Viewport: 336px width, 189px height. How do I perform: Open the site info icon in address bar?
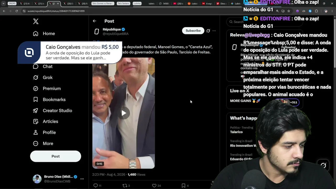[24, 11]
